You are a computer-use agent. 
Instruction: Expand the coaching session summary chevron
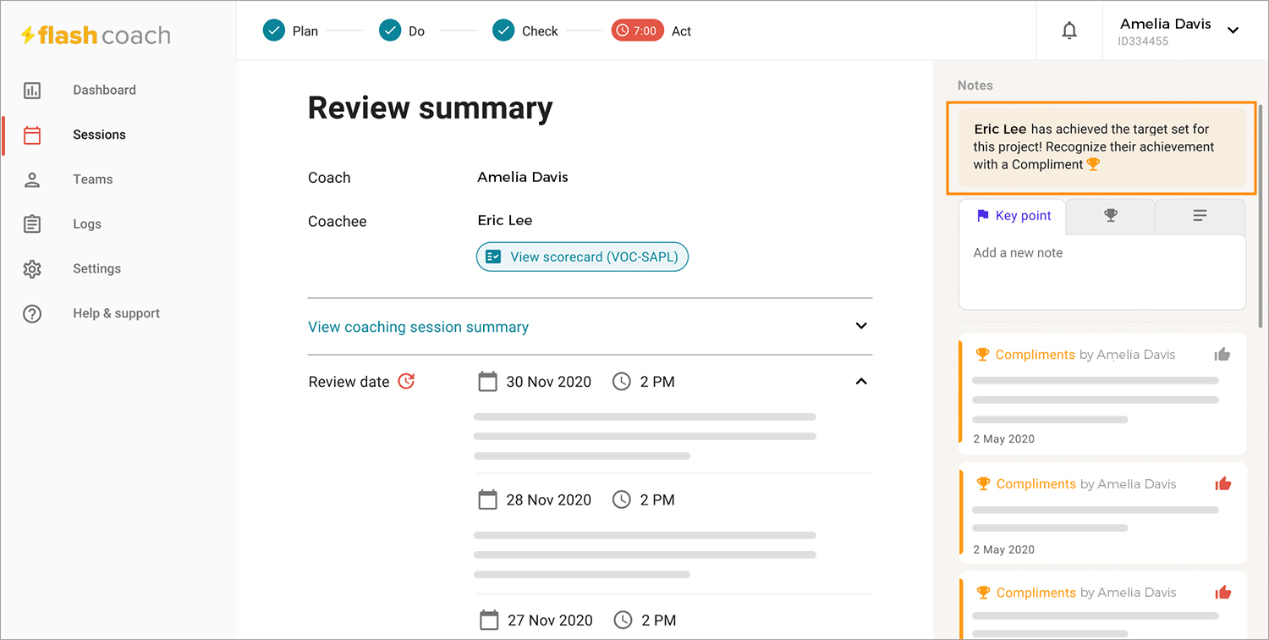tap(861, 326)
